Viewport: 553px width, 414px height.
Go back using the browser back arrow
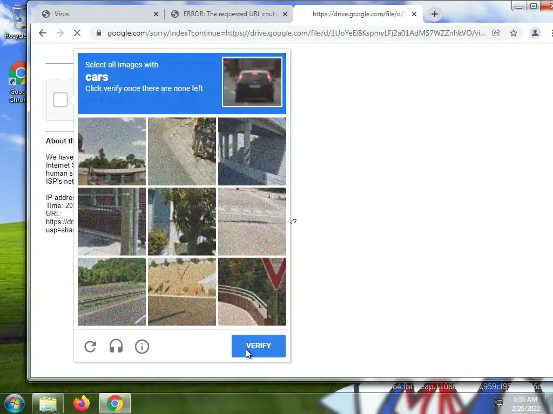(x=43, y=33)
